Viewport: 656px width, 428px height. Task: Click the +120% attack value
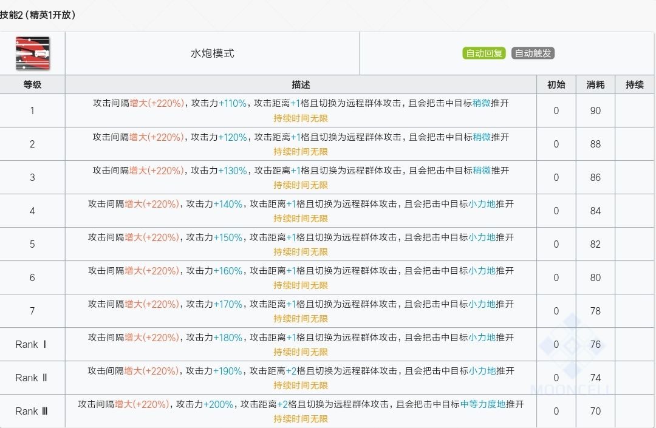point(233,137)
